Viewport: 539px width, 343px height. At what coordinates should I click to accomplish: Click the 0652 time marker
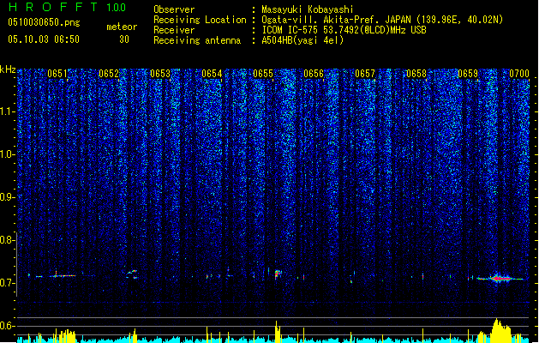click(x=109, y=74)
